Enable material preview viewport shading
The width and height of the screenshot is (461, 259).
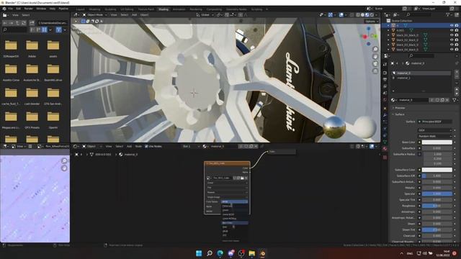click(x=367, y=14)
